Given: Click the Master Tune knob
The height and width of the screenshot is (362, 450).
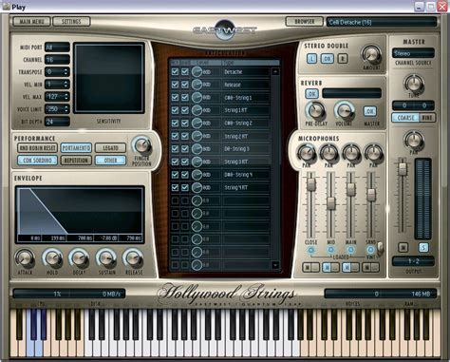Looking at the screenshot, I should pos(414,84).
